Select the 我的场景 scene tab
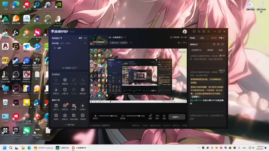This screenshot has width=269, height=151. point(55,43)
